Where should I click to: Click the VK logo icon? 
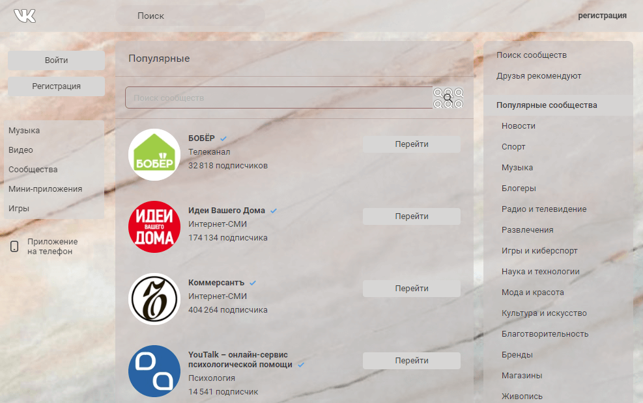click(25, 16)
